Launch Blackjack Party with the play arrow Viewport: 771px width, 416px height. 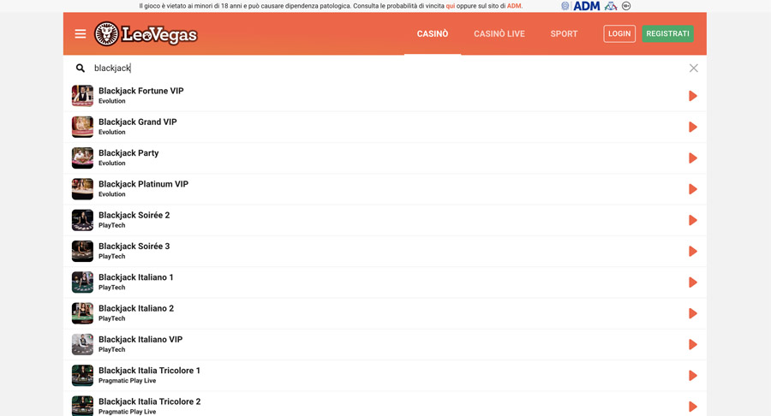[693, 158]
